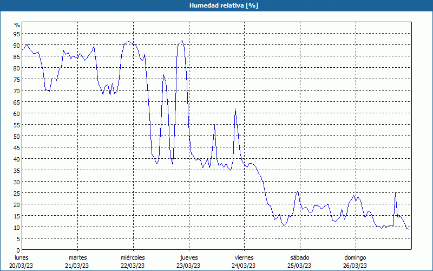Click the 50 value on the y-axis

click(x=17, y=136)
